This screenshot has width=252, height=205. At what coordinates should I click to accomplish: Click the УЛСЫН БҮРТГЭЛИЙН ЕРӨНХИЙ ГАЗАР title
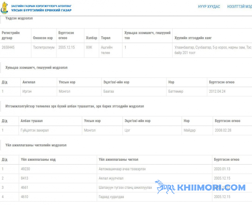tap(41, 10)
